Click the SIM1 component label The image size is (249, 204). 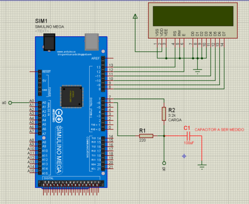(41, 21)
